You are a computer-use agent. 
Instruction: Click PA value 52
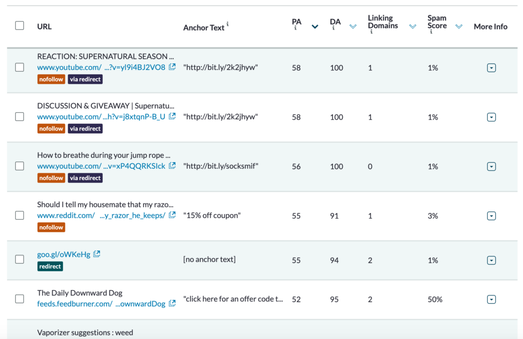pyautogui.click(x=296, y=299)
